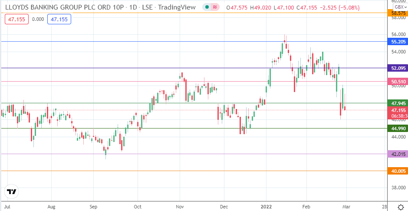Click the blue 47.155 buy price button
The image size is (408, 211).
tap(59, 19)
